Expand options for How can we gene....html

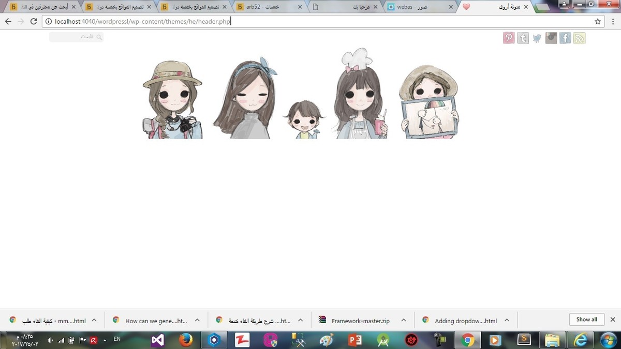click(x=197, y=320)
